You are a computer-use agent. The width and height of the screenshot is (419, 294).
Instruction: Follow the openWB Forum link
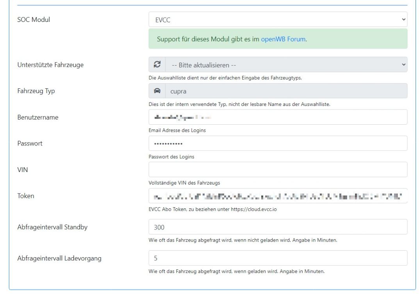coord(283,39)
